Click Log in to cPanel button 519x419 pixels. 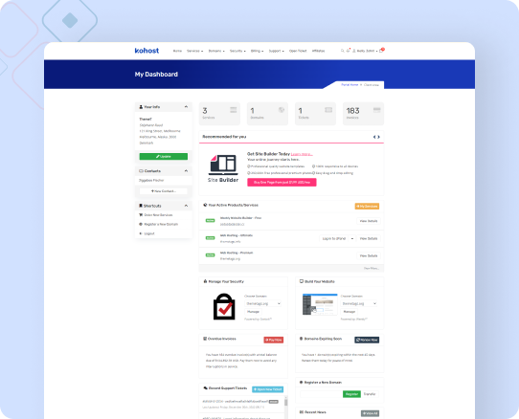tap(334, 238)
